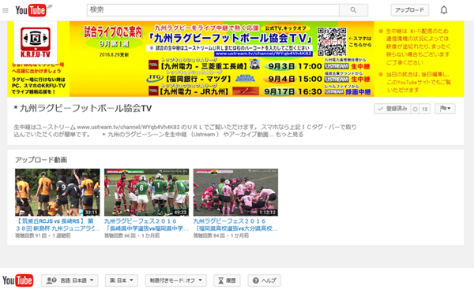Click the K.R.F.U-TV channel avatar icon
The image size is (474, 293).
(x=36, y=43)
